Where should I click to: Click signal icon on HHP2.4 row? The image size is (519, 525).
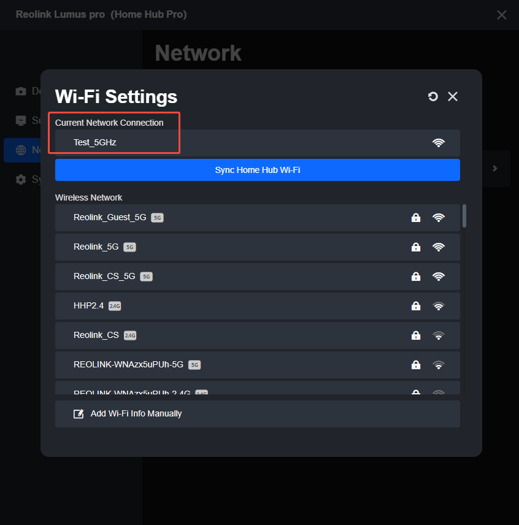(x=438, y=306)
